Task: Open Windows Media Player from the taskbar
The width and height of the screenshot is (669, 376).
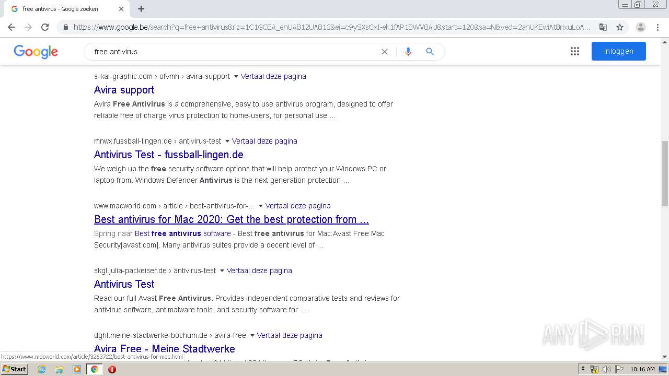Action: click(77, 369)
